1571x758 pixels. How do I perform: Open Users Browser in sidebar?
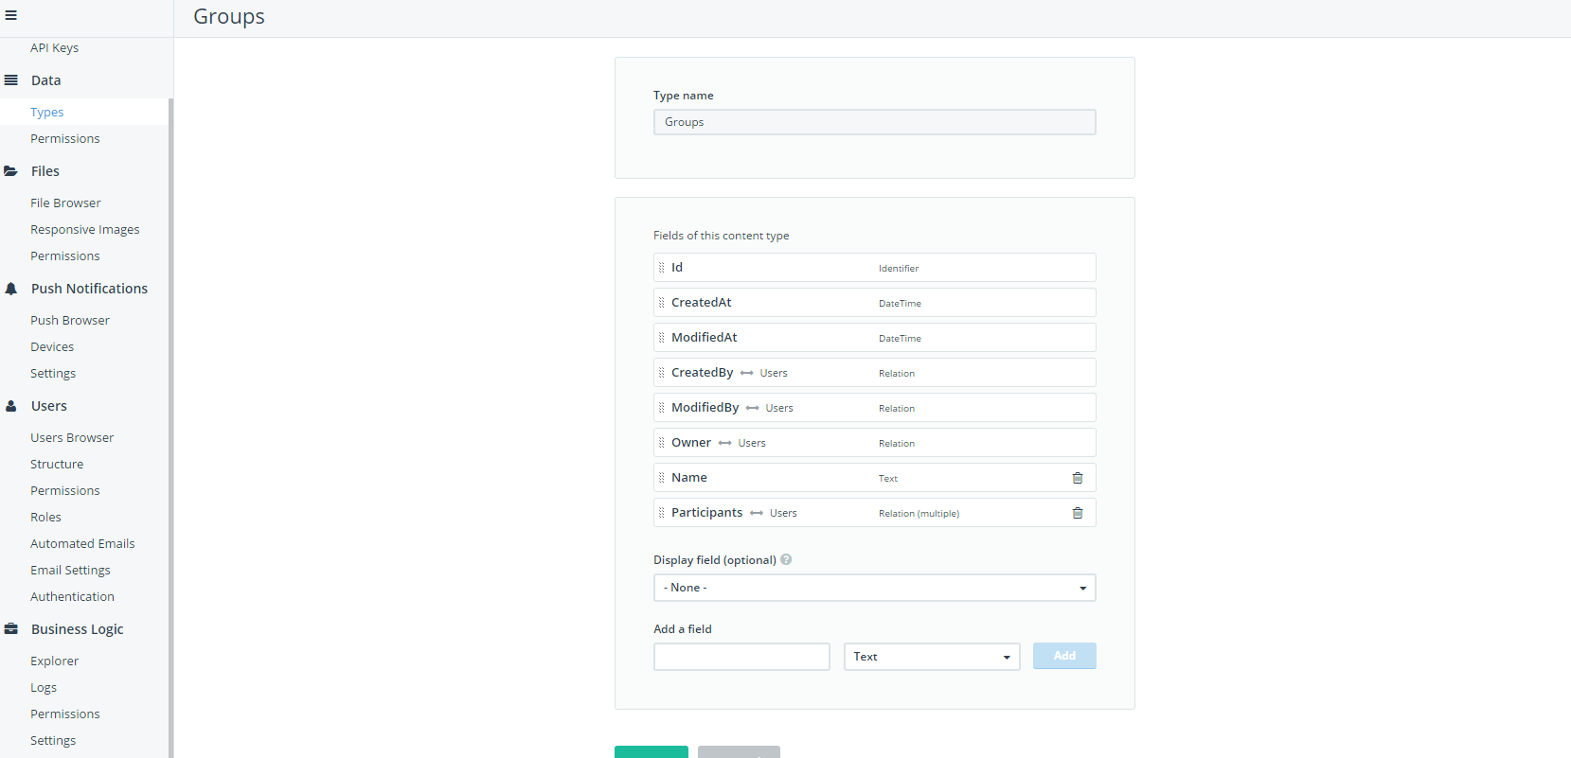pyautogui.click(x=72, y=437)
